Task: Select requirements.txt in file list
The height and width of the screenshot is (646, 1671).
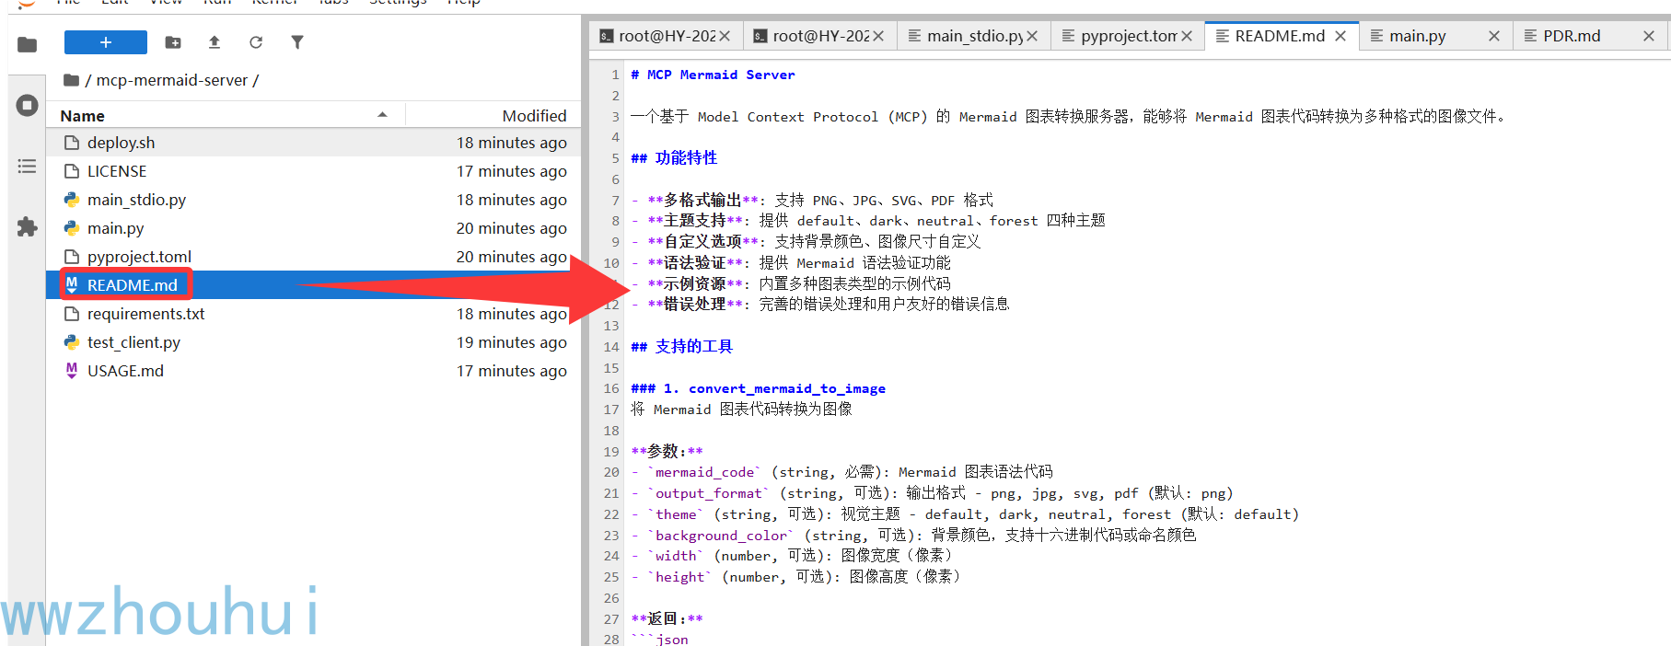Action: 313,314
